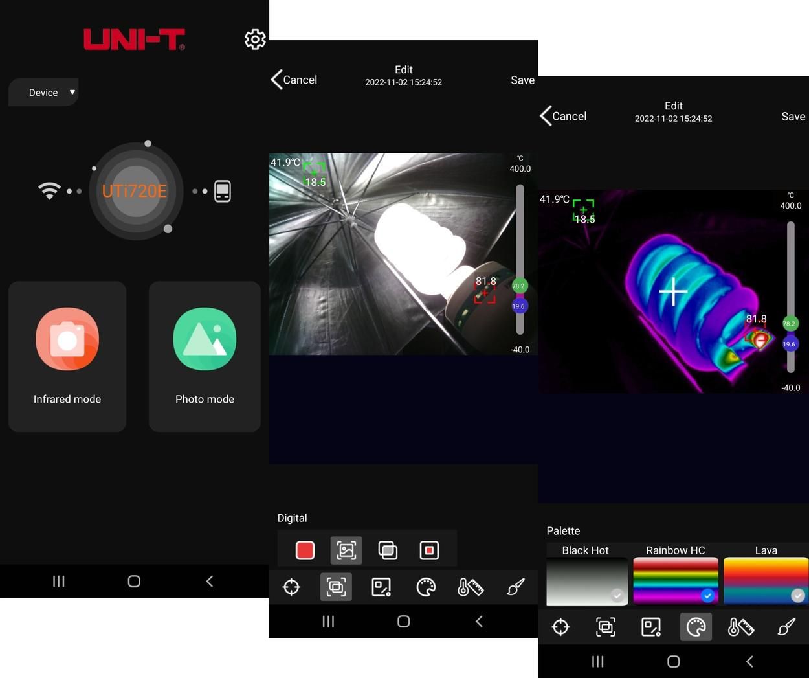Viewport: 809px width, 678px height.
Task: Open image fusion tab in Palette screen toolbar
Action: [x=606, y=627]
